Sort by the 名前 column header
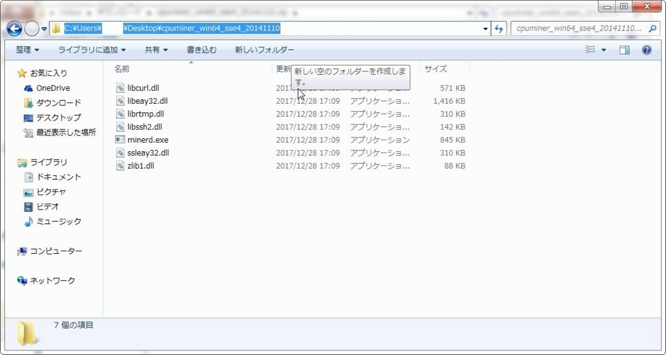This screenshot has height=355, width=666. point(122,69)
